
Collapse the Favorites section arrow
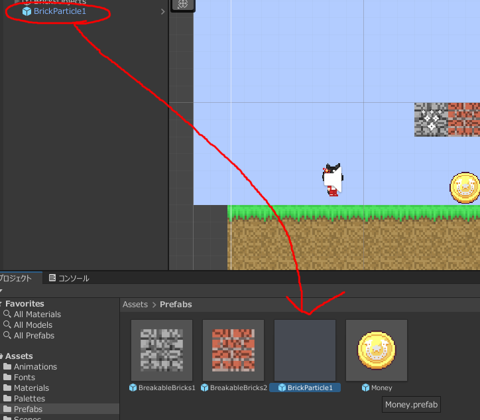click(x=1, y=304)
